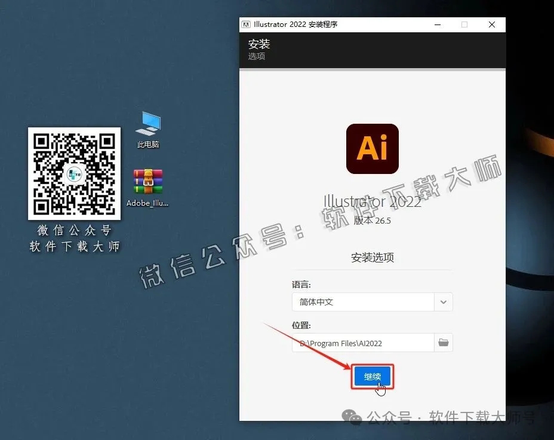
Task: Minimize the Illustrator 2022 installer window
Action: point(437,25)
